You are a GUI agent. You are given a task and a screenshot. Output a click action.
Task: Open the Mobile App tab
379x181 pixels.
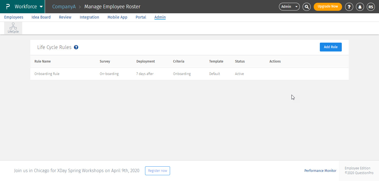pos(117,17)
